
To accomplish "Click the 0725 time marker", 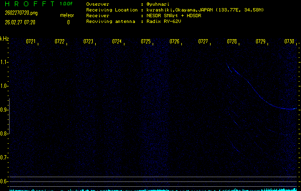I will 145,42.
